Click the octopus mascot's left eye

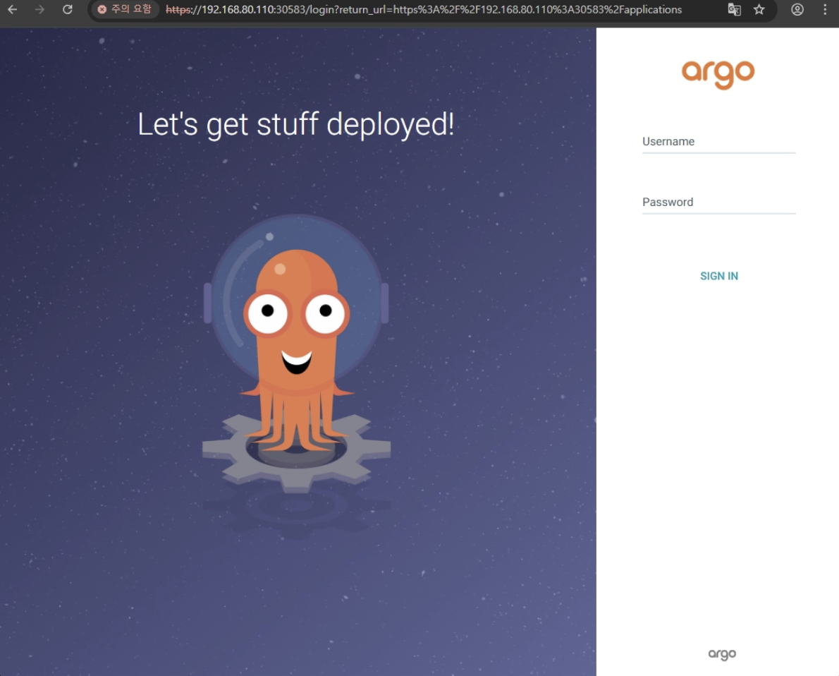[x=267, y=313]
